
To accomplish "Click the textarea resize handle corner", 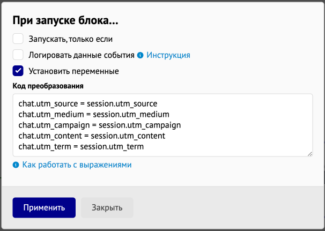I will 309,154.
